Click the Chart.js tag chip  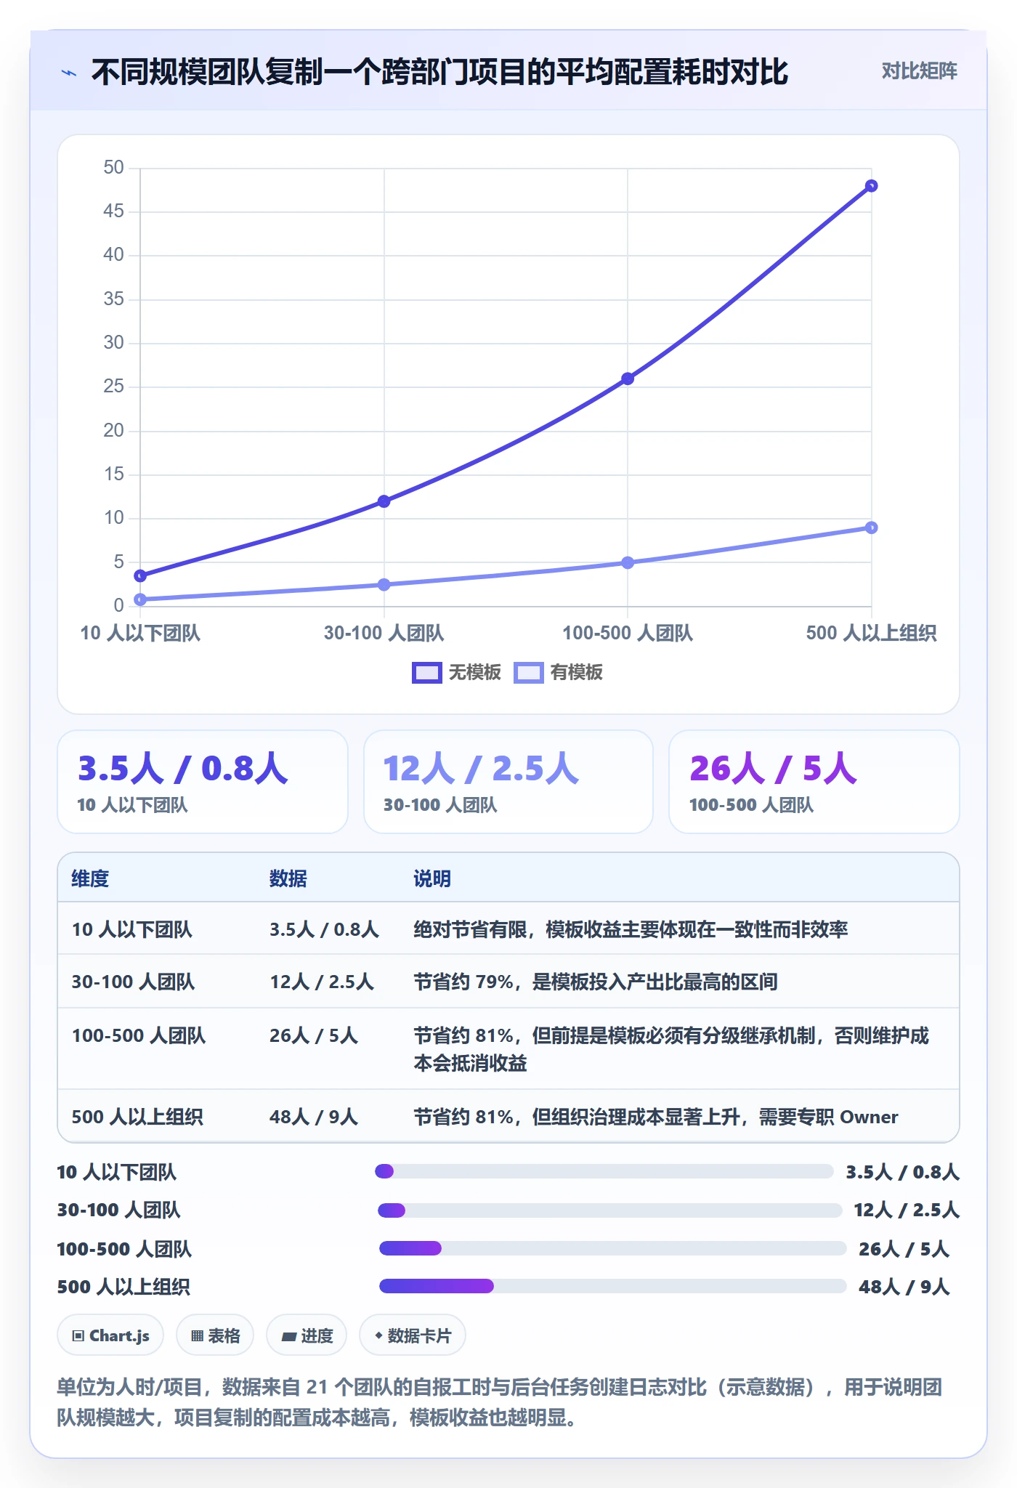tap(110, 1335)
